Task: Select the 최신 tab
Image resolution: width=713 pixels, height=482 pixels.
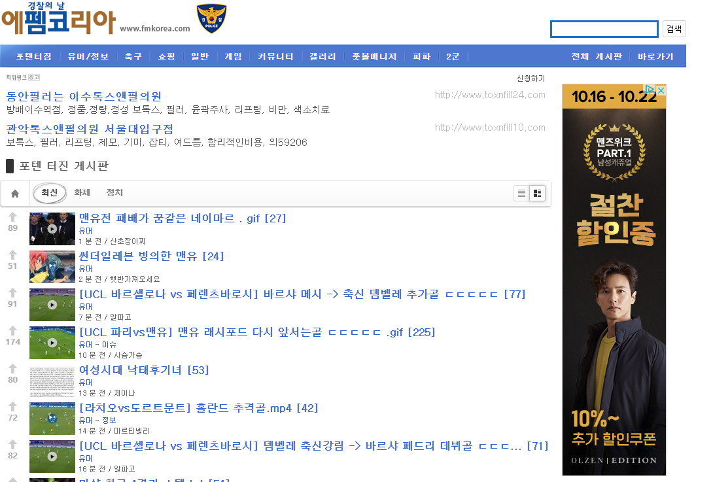Action: [50, 193]
